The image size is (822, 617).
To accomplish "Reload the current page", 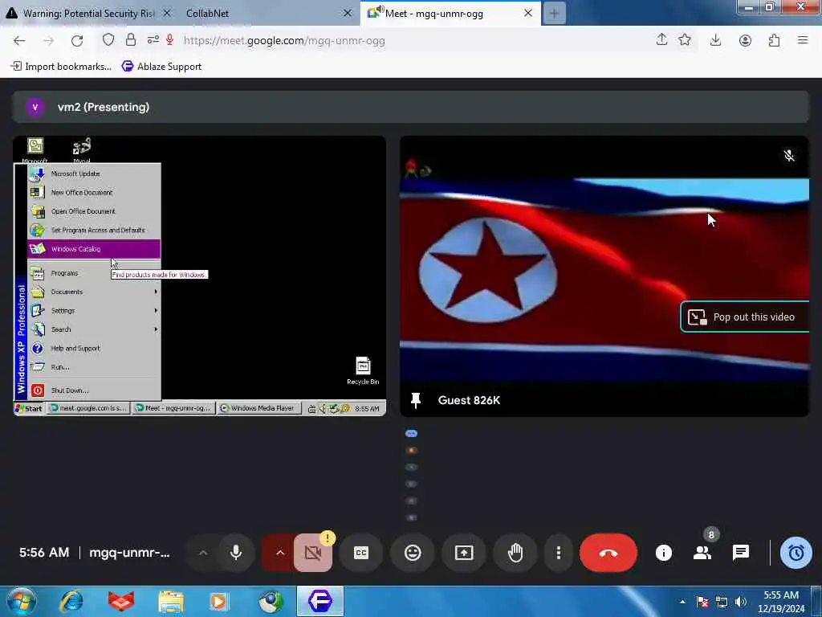I will click(x=77, y=40).
